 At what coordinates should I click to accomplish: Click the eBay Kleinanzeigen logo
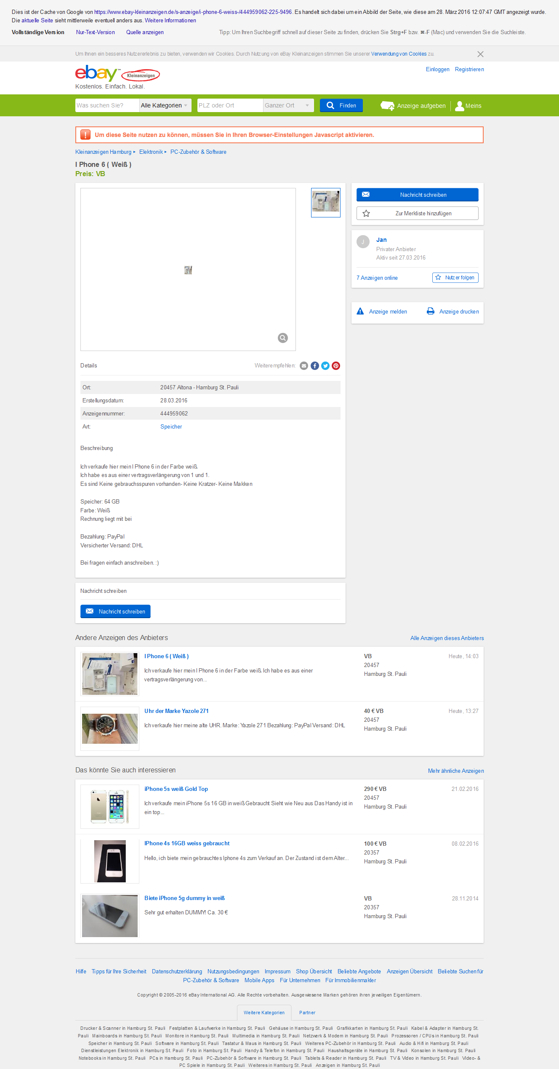coord(117,73)
